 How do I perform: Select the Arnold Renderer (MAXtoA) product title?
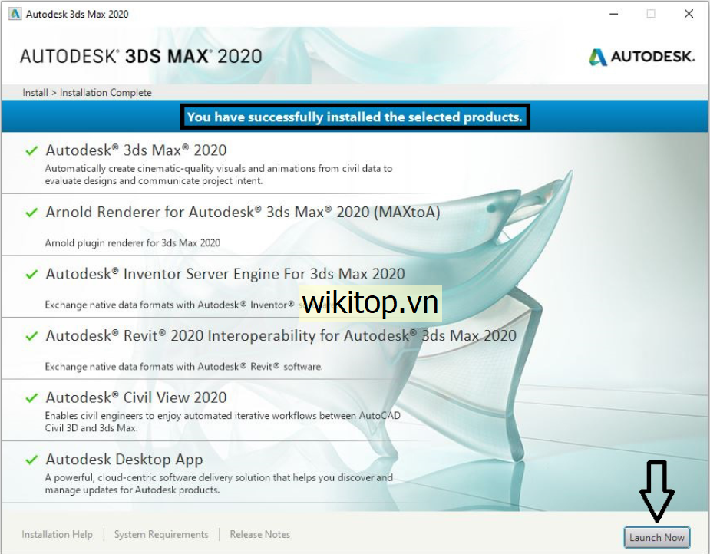click(x=243, y=212)
